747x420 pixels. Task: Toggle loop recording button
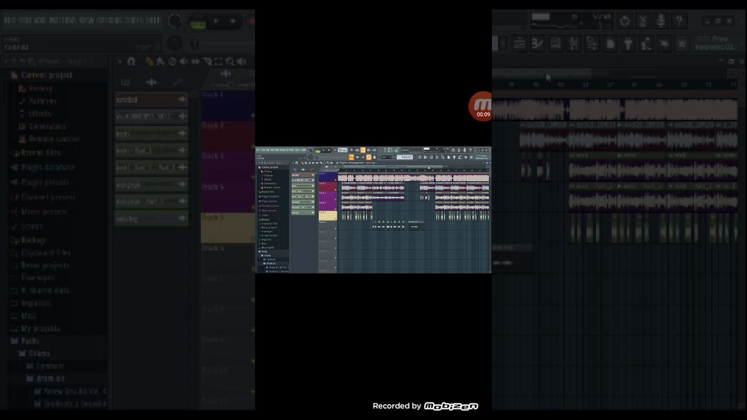pos(374,150)
